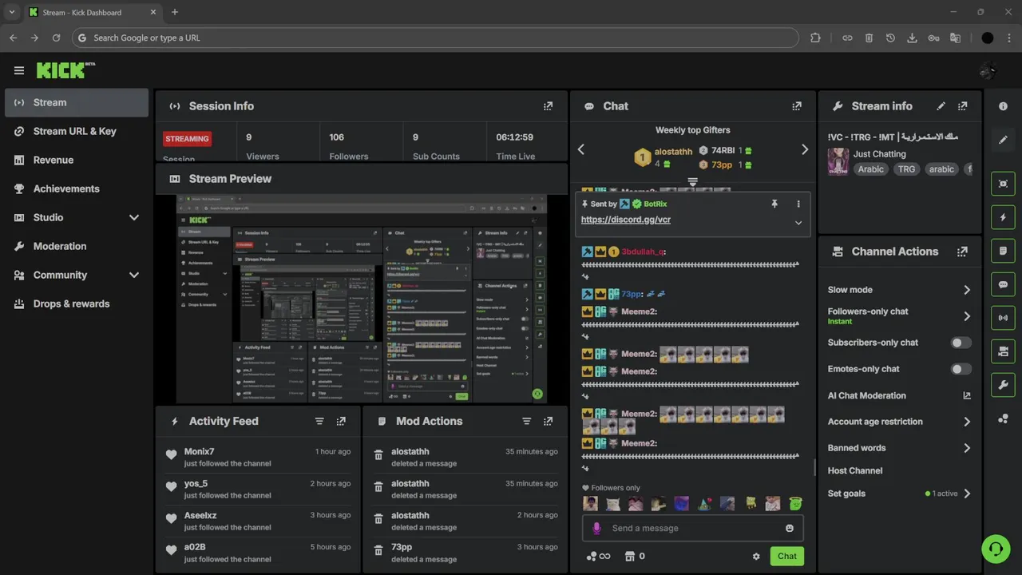The image size is (1022, 575).
Task: Click the broadcast signal rail icon
Action: [1003, 318]
